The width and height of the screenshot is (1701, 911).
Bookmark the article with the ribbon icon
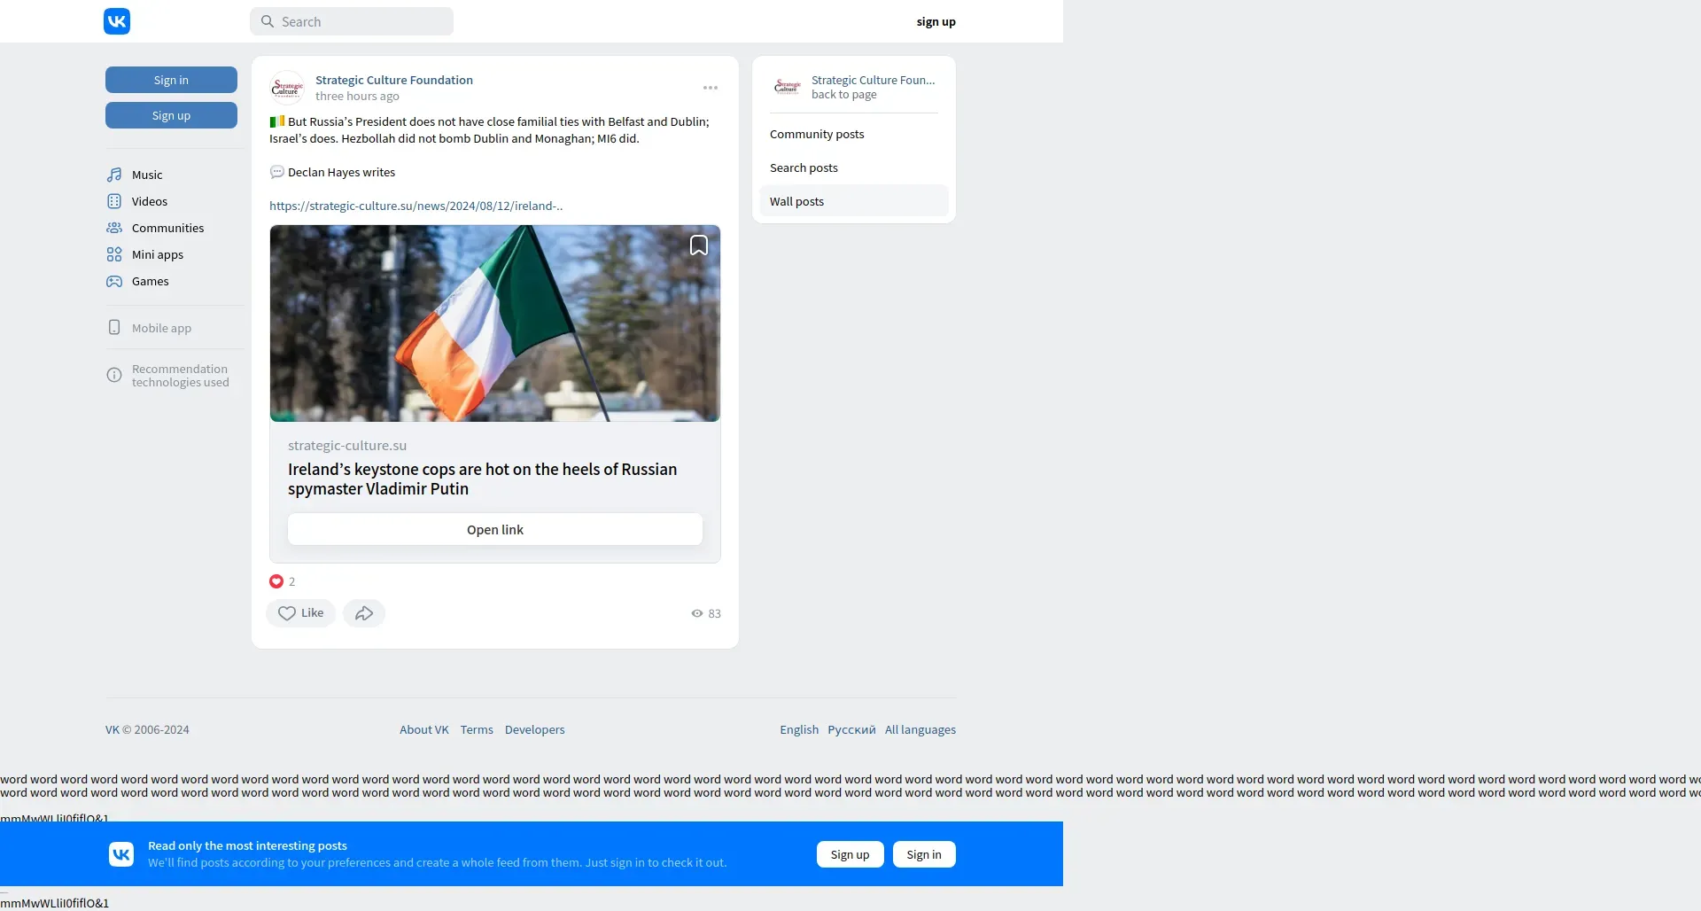click(699, 245)
